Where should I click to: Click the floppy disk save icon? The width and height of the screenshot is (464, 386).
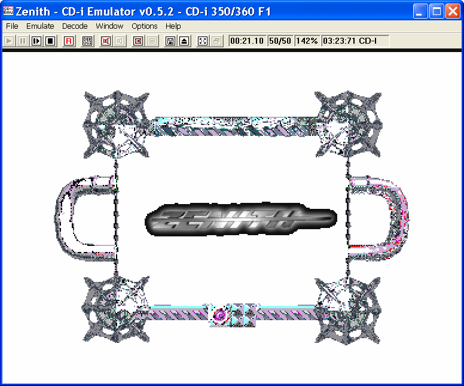[x=170, y=41]
